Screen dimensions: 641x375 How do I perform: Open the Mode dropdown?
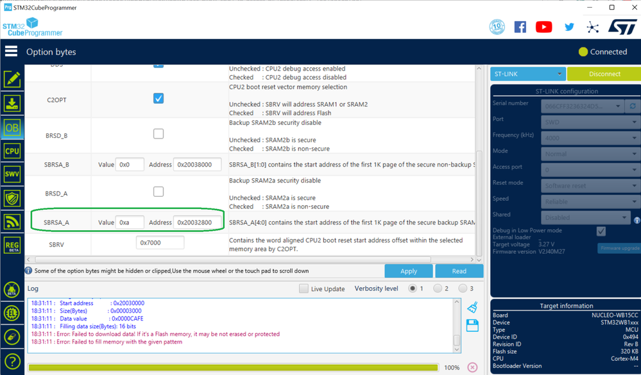[x=591, y=154]
